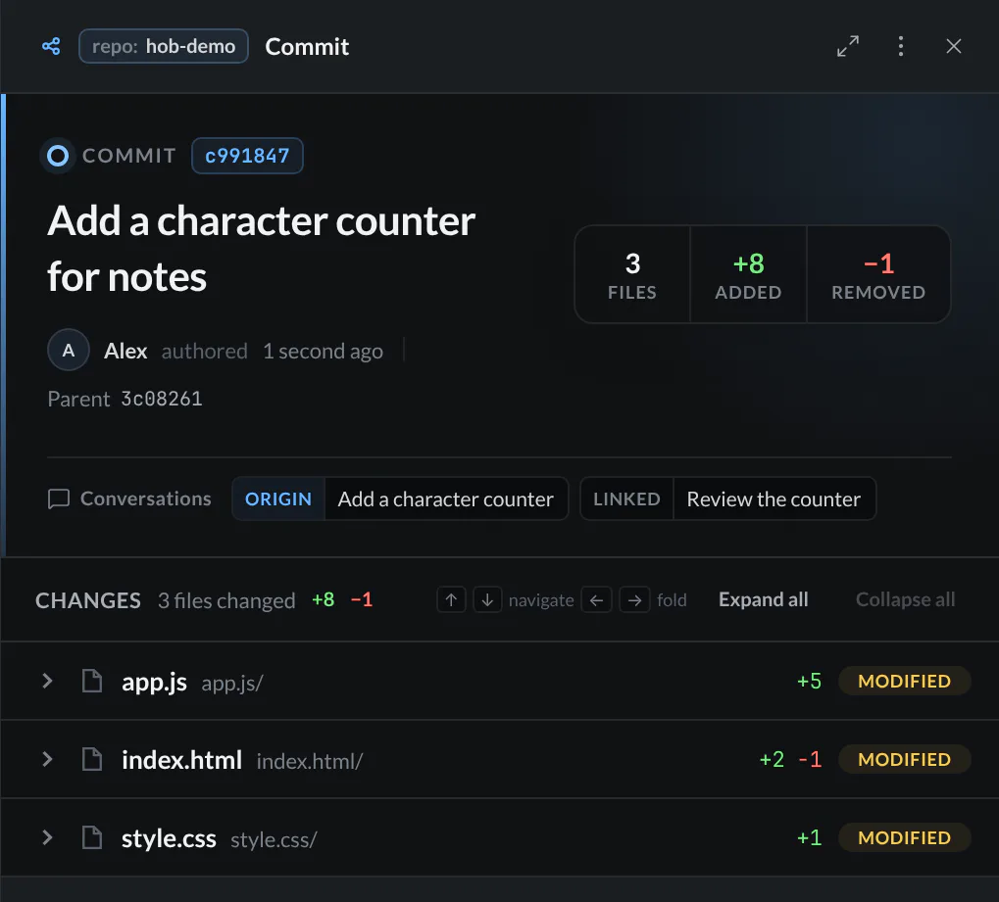
Task: Click the +1 count on style.css row
Action: [x=809, y=837]
